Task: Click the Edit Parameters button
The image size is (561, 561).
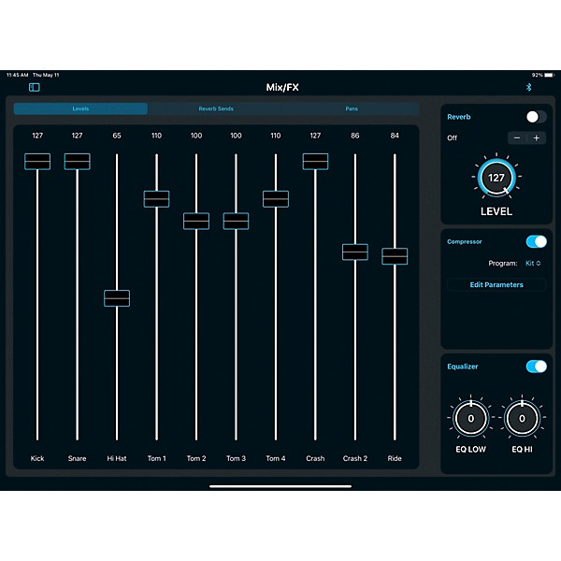Action: pyautogui.click(x=496, y=284)
